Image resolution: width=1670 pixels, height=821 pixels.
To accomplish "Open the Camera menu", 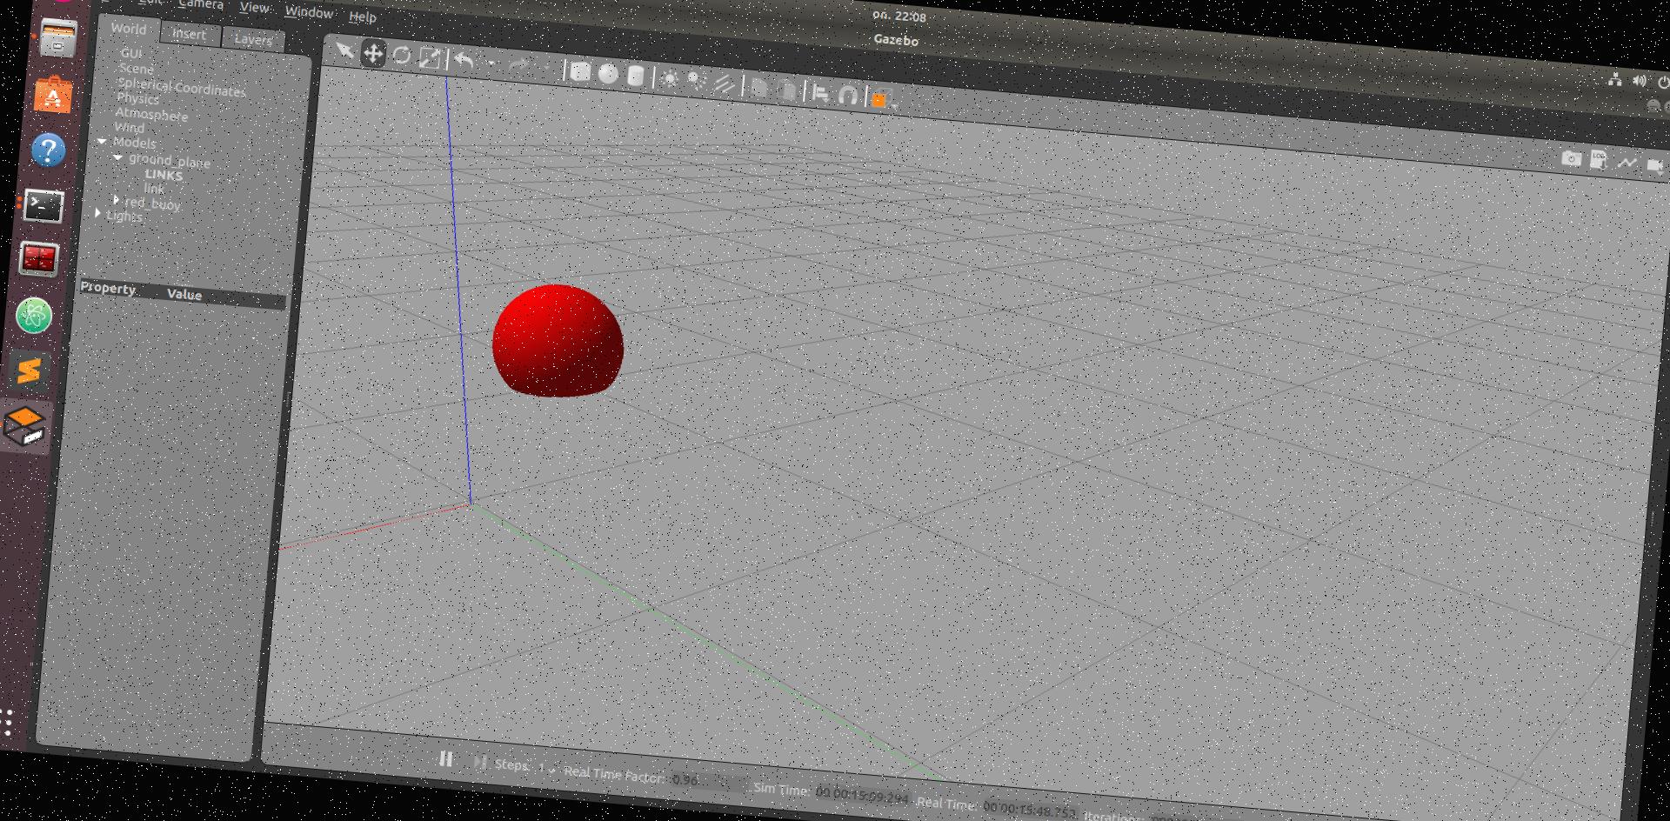I will pyautogui.click(x=201, y=4).
